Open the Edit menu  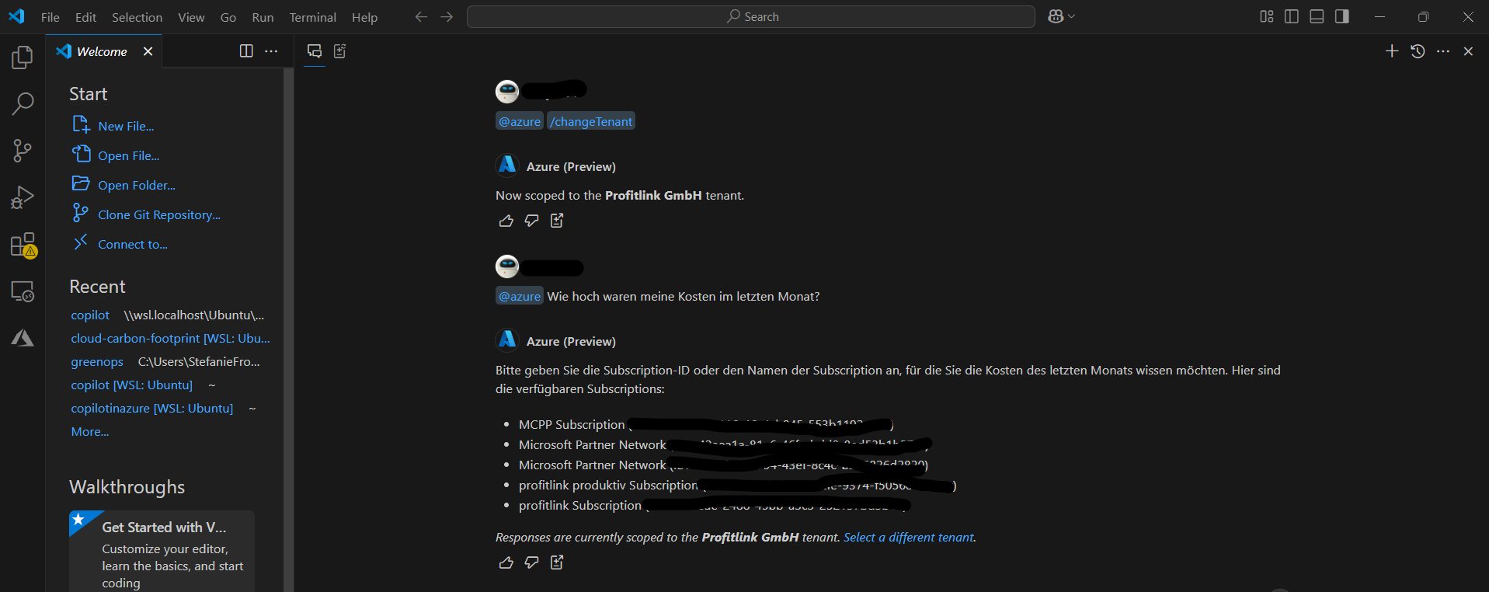(85, 17)
